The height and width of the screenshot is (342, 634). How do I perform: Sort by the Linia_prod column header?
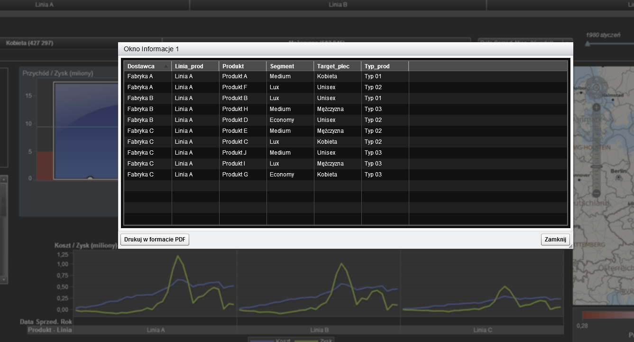pos(195,66)
